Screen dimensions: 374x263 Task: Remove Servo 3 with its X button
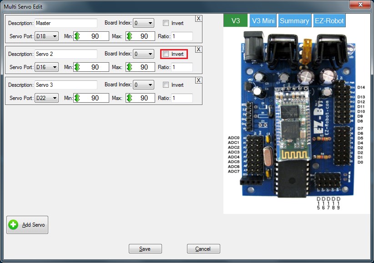click(x=198, y=80)
